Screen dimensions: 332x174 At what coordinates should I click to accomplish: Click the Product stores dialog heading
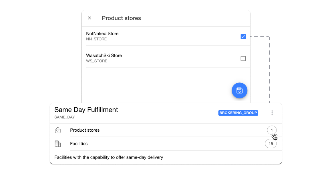point(121,18)
